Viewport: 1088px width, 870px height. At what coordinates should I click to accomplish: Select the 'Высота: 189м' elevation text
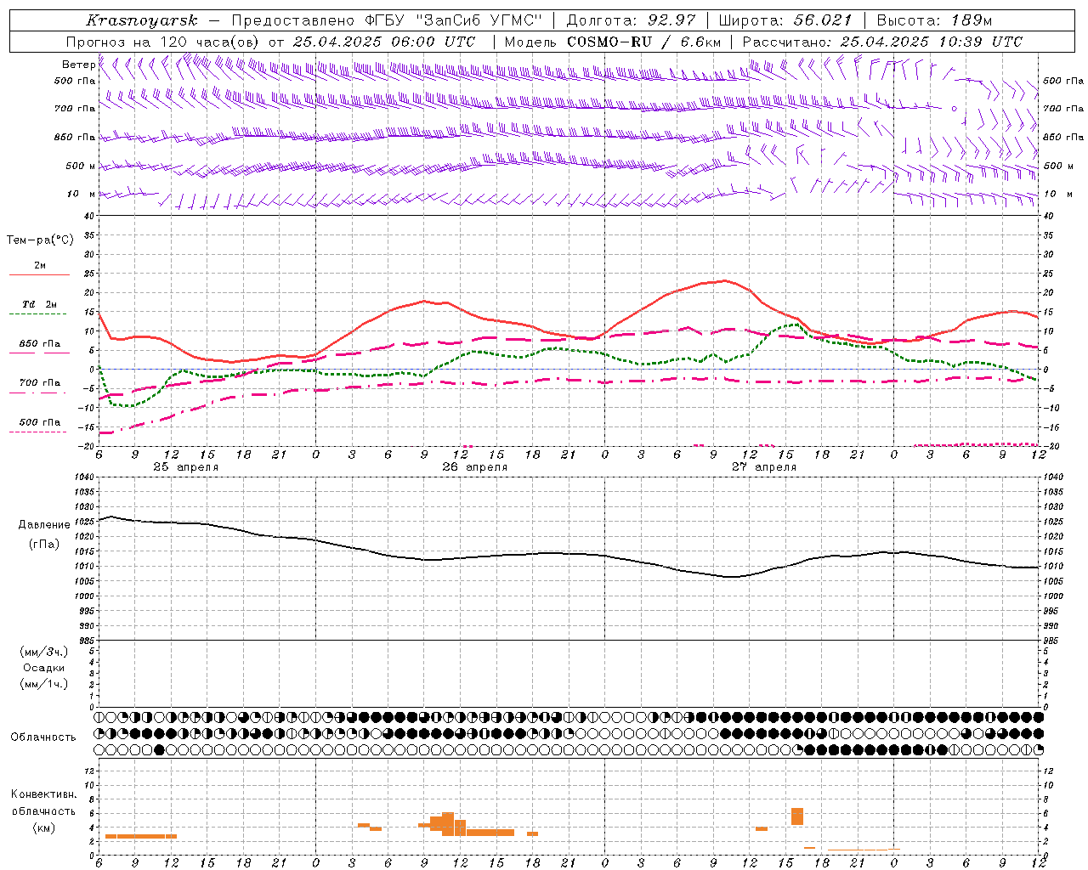click(x=935, y=20)
